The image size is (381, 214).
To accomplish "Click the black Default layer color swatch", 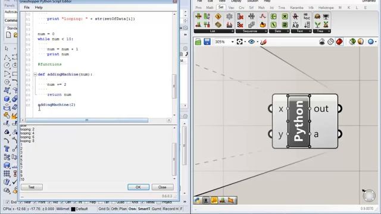I will [x=73, y=209].
